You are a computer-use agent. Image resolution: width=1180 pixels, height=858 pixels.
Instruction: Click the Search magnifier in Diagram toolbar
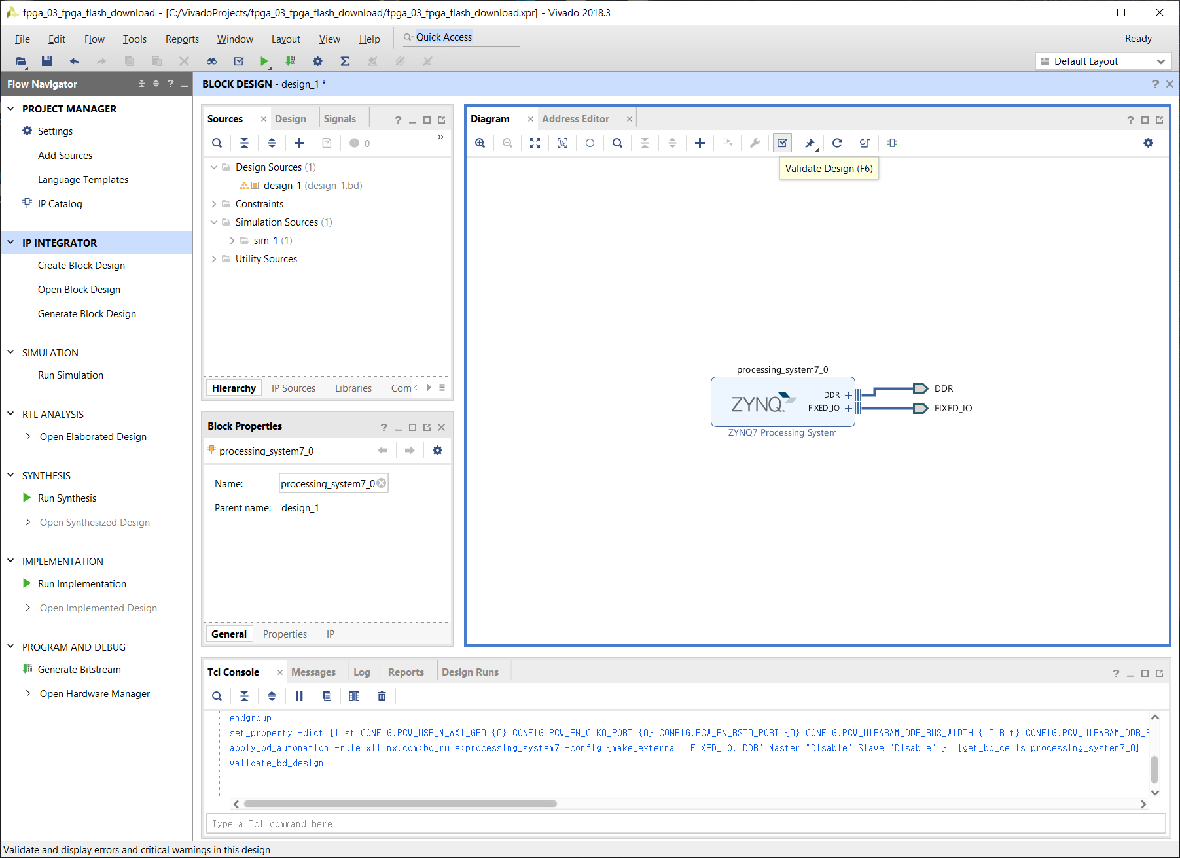click(x=617, y=143)
